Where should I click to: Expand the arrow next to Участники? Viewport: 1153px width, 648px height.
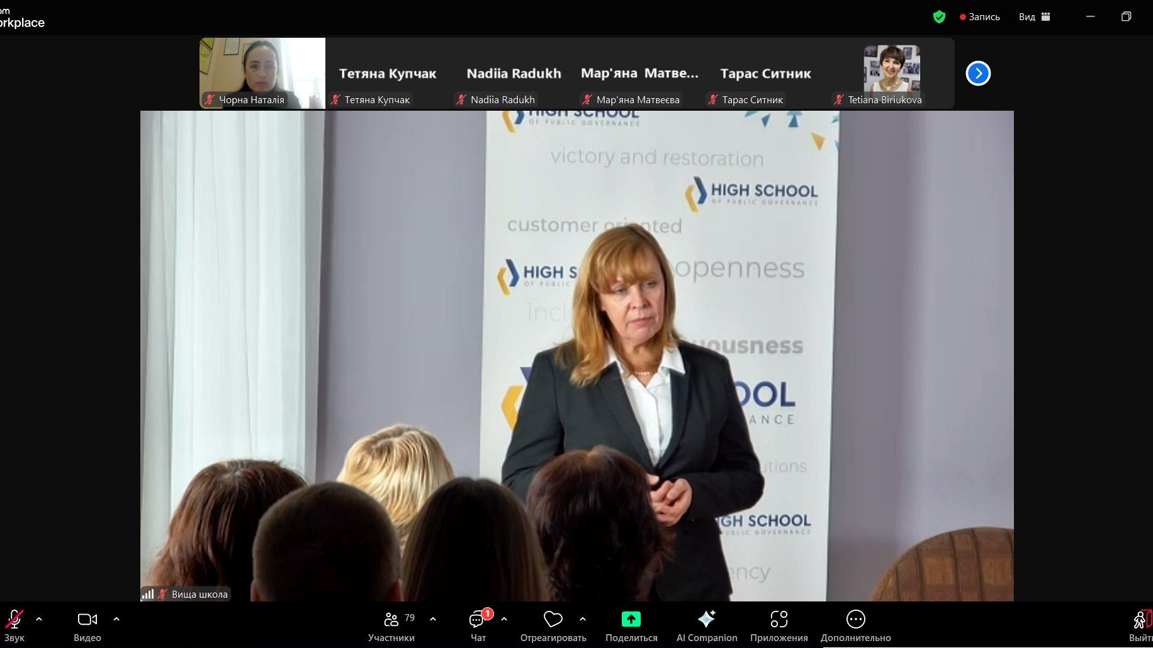(x=433, y=619)
